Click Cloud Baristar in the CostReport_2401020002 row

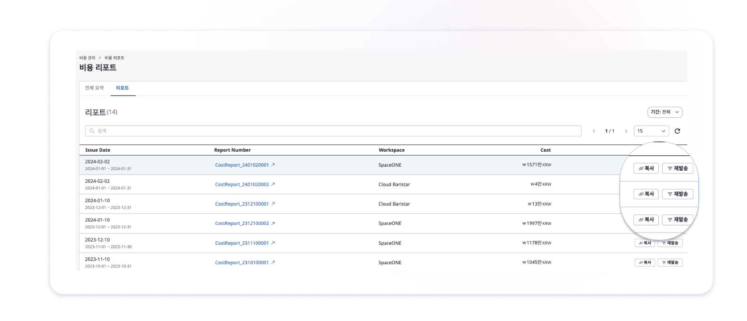tap(394, 185)
